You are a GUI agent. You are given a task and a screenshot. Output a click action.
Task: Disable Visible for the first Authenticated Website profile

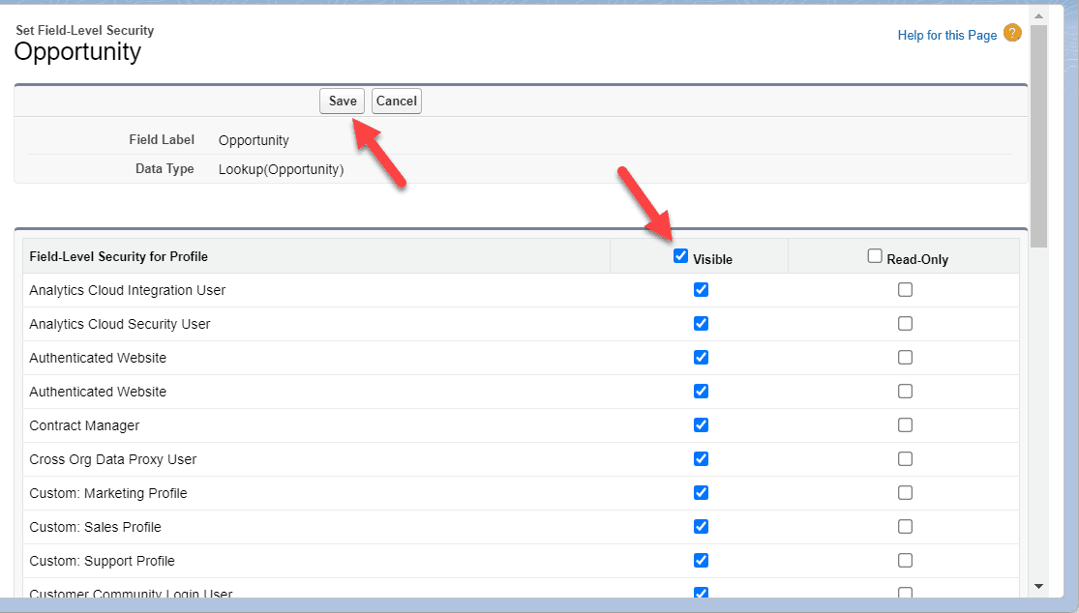tap(701, 357)
